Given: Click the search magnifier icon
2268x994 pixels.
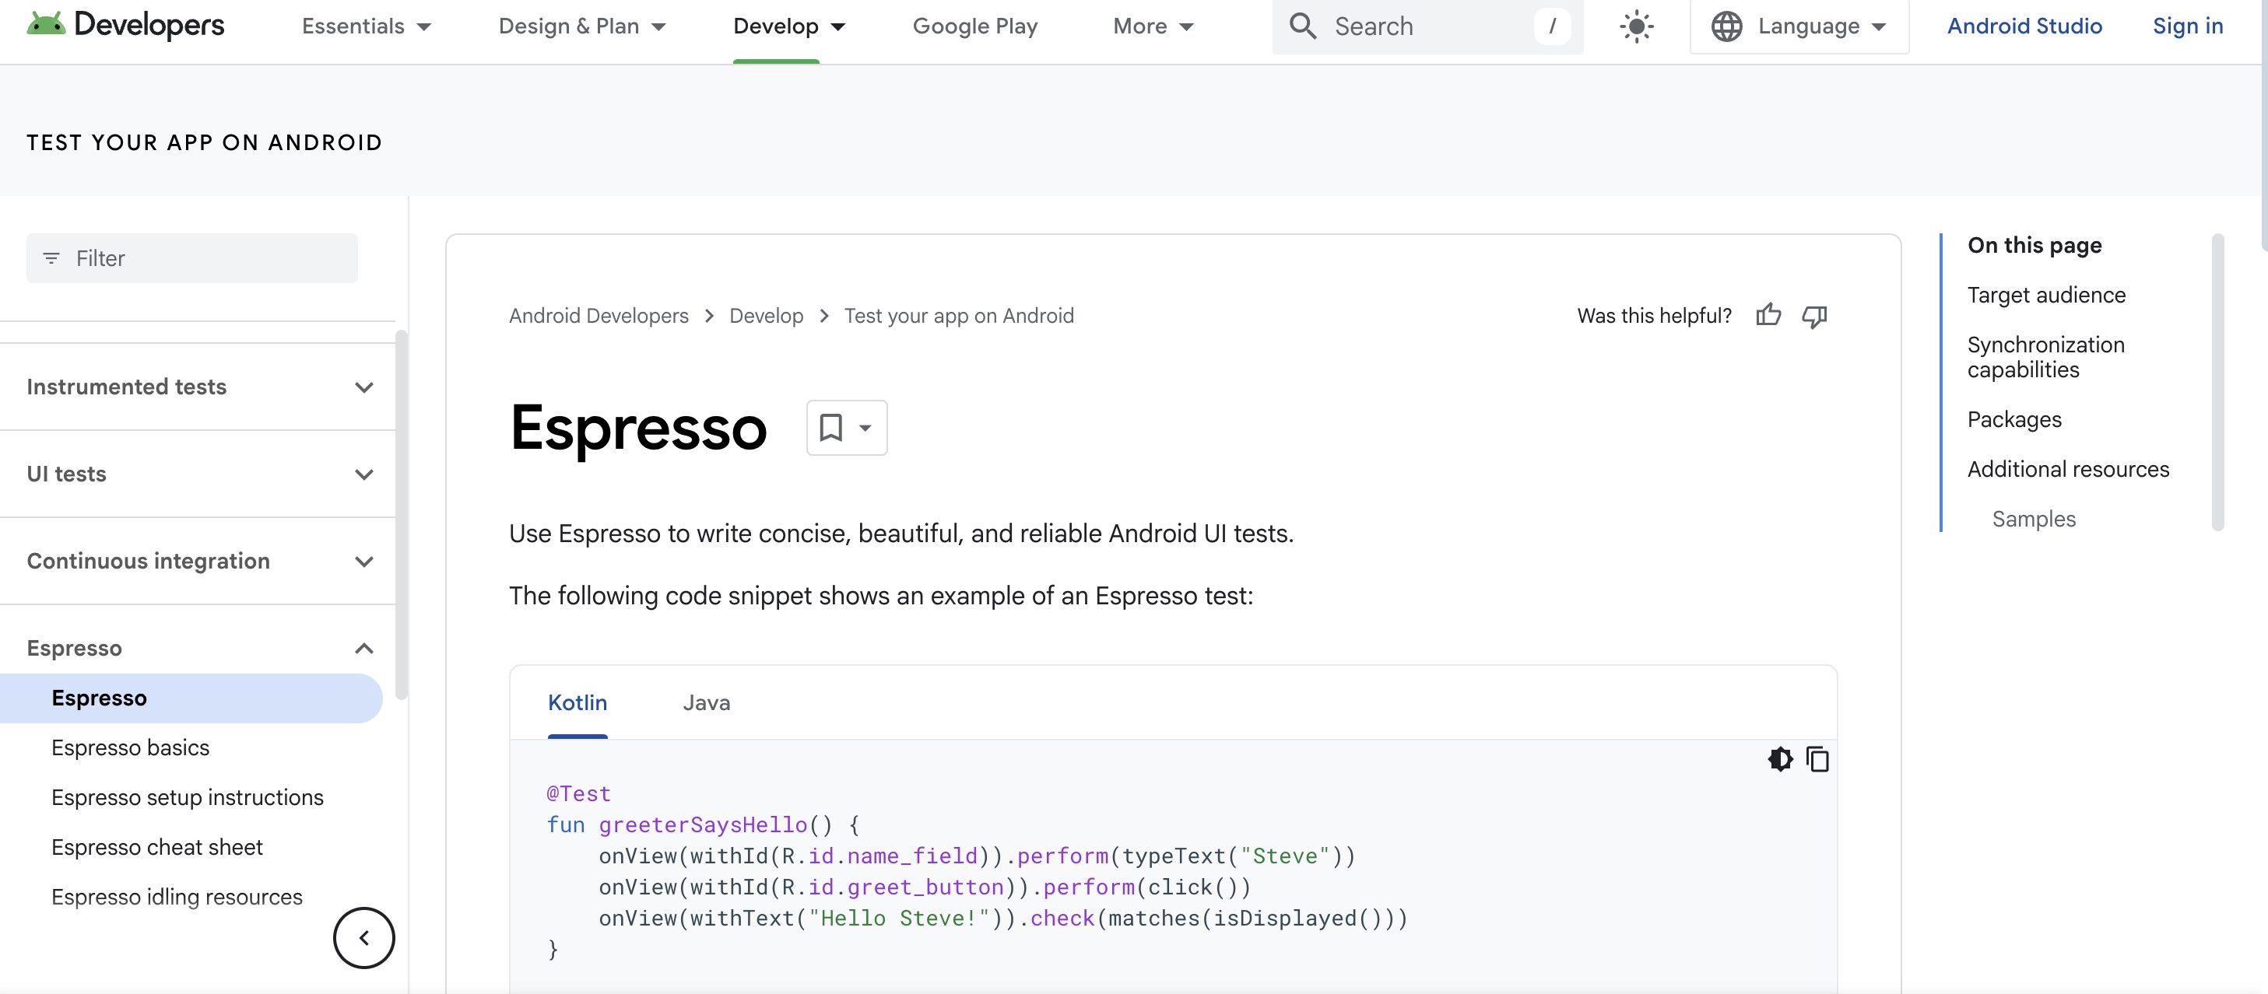Looking at the screenshot, I should (x=1303, y=26).
